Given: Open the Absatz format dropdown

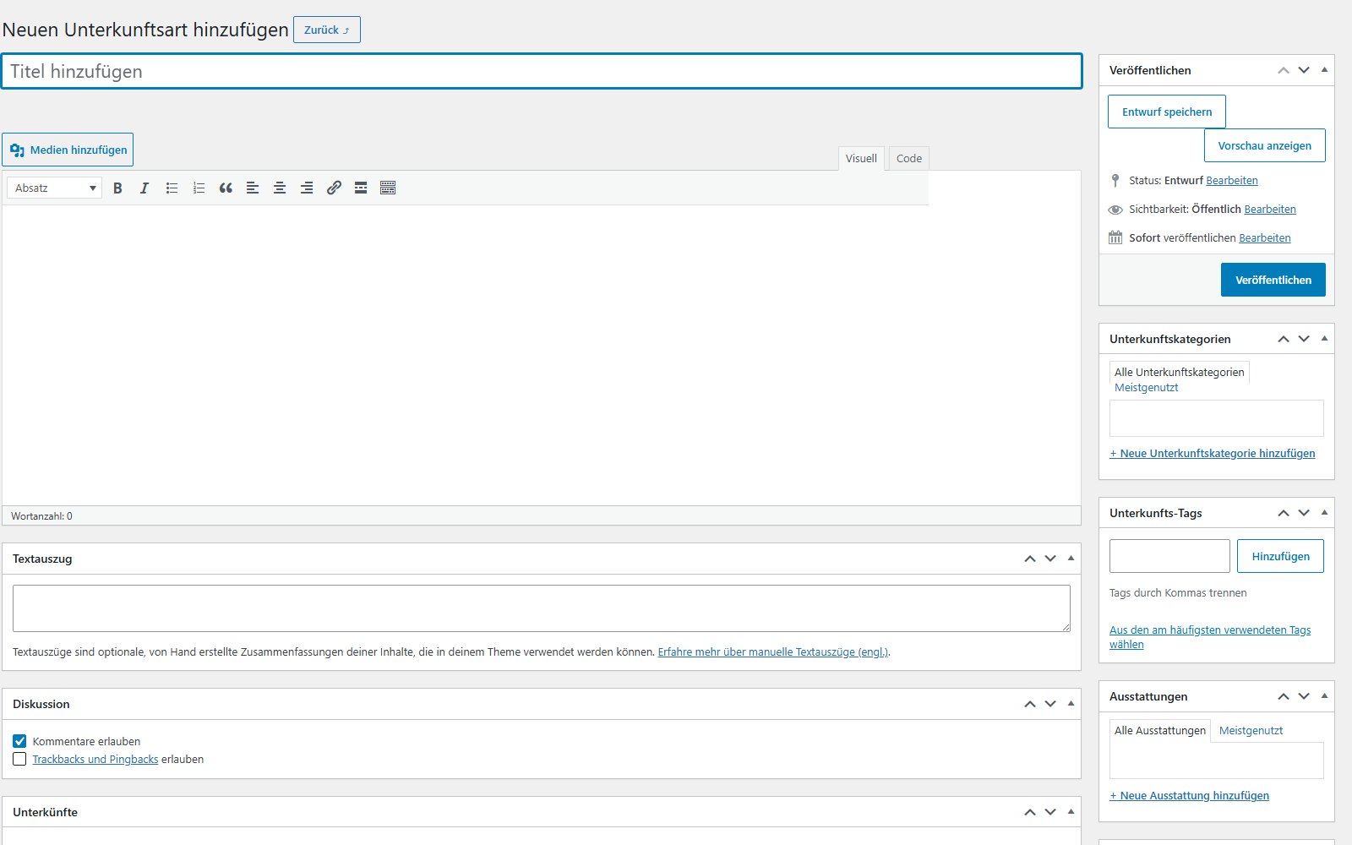Looking at the screenshot, I should pyautogui.click(x=54, y=188).
